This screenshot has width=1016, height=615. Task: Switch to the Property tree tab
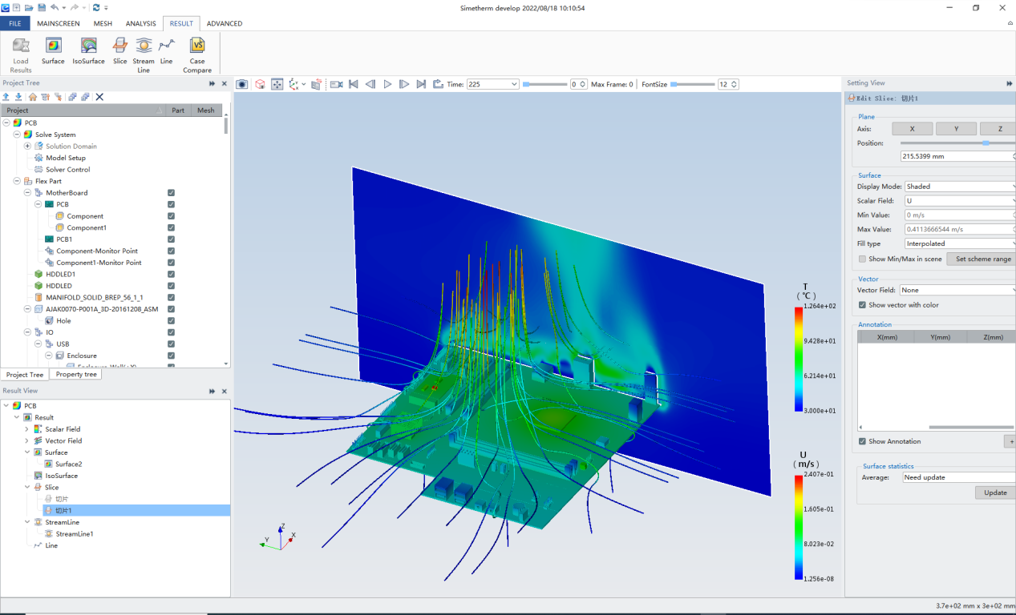point(76,374)
